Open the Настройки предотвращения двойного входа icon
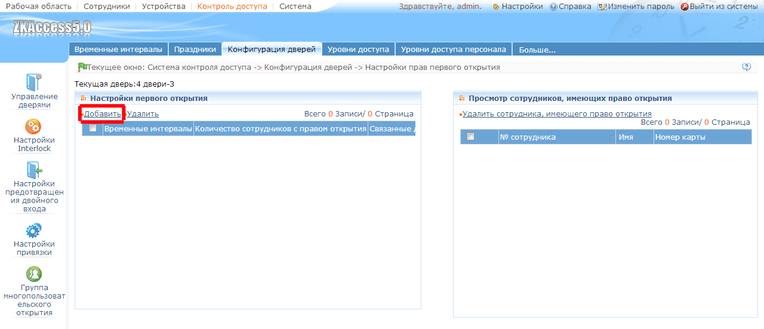This screenshot has height=329, width=764. (x=33, y=170)
